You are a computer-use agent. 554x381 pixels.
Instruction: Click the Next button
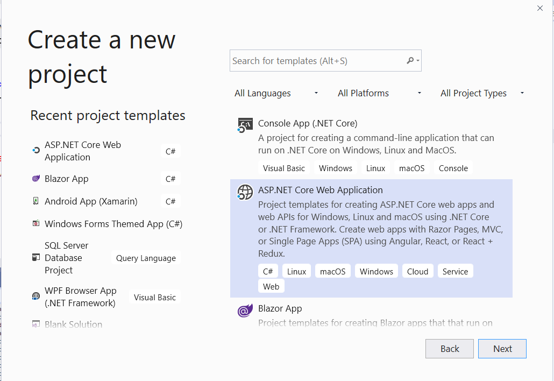pyautogui.click(x=502, y=349)
